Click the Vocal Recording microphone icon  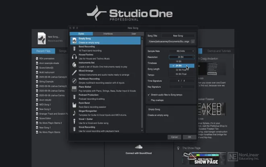point(74,129)
